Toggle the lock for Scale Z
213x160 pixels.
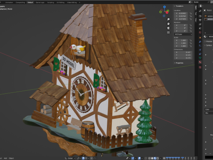190,46
